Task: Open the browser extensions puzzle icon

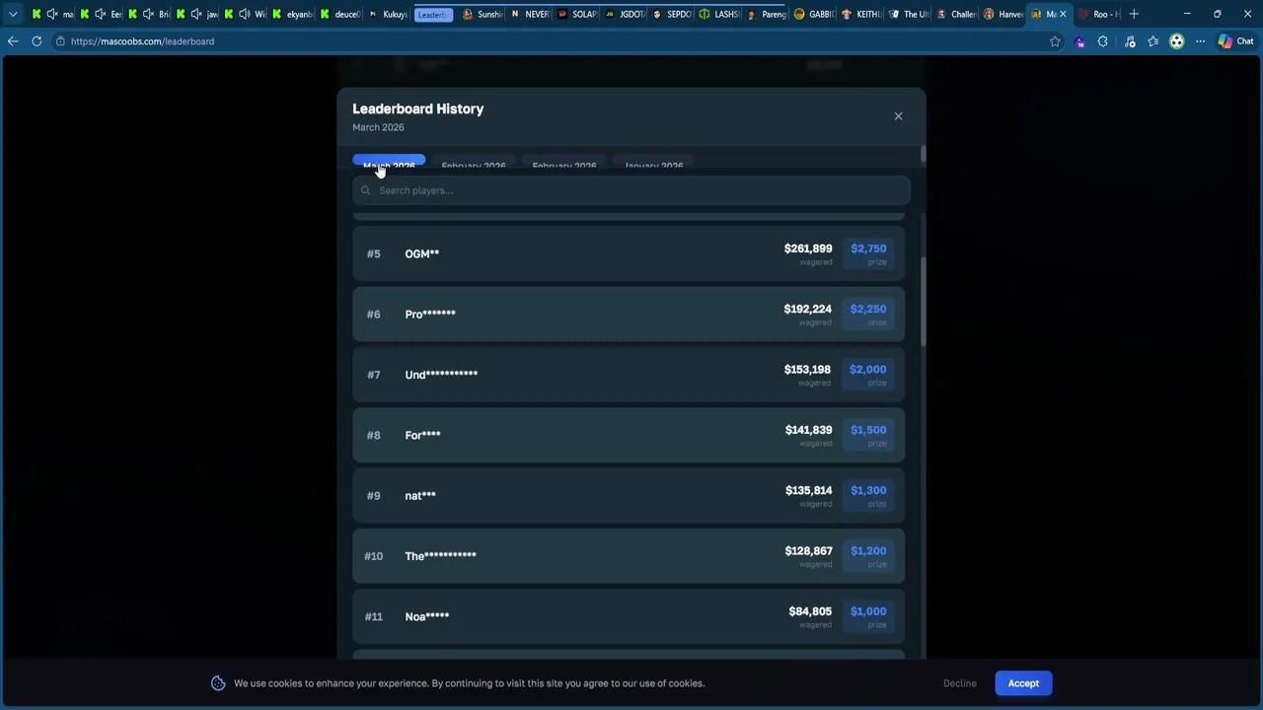Action: coord(1102,41)
